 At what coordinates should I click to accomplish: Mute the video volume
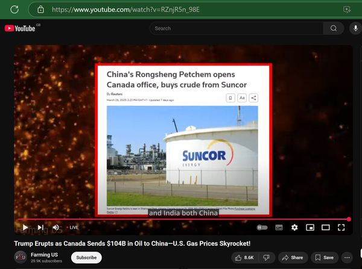pyautogui.click(x=56, y=227)
